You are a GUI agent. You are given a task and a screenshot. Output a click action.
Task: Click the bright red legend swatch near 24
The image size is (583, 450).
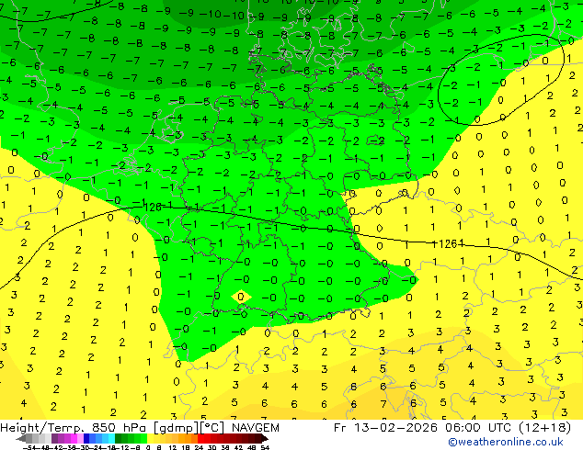(x=200, y=438)
